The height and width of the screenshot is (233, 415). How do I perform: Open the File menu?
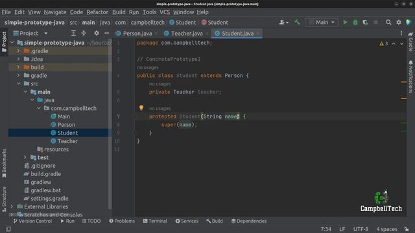coord(6,12)
